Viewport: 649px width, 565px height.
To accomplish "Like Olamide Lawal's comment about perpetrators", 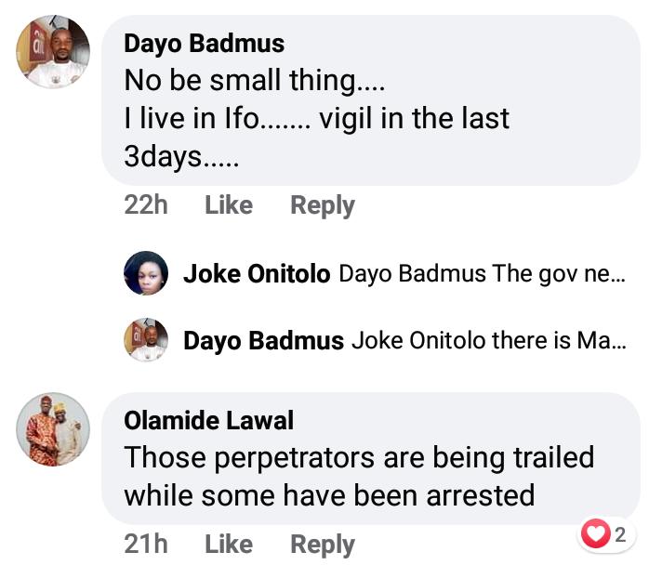I will [x=229, y=544].
